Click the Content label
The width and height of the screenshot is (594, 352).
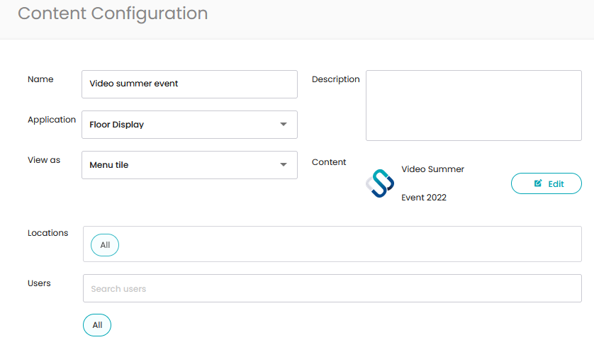pyautogui.click(x=329, y=162)
